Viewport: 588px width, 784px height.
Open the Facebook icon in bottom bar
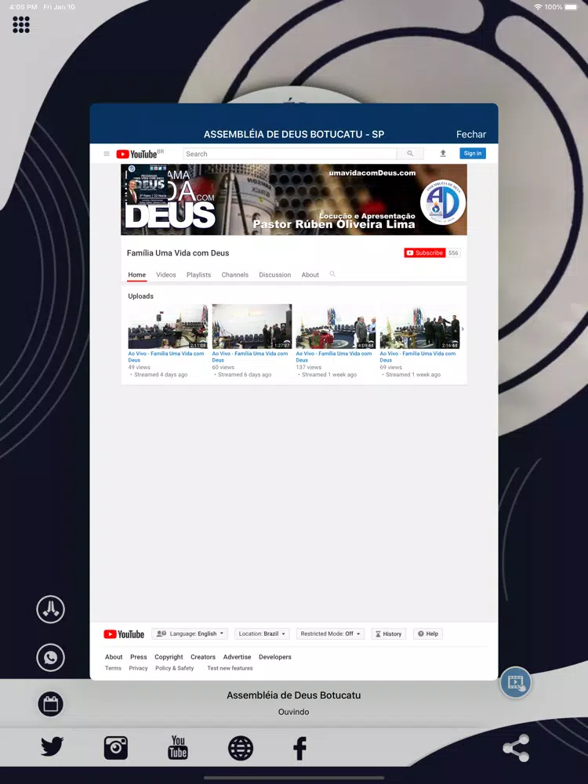tap(299, 749)
